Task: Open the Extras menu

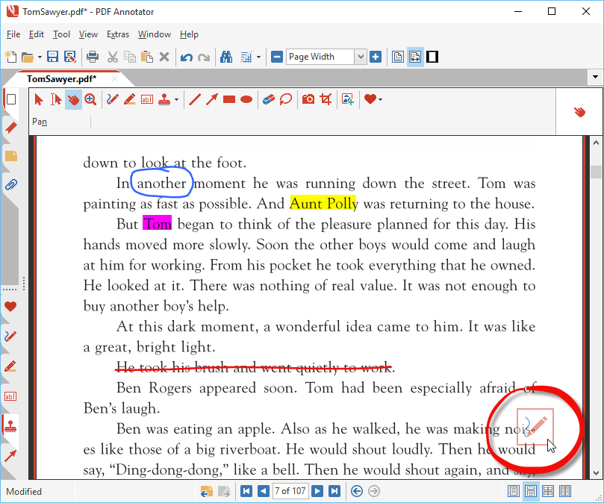Action: [117, 34]
